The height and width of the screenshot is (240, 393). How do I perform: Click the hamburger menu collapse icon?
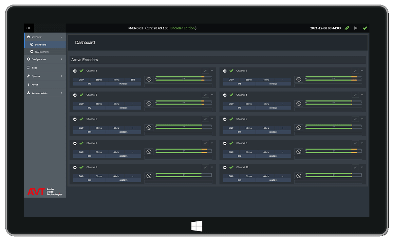point(29,28)
